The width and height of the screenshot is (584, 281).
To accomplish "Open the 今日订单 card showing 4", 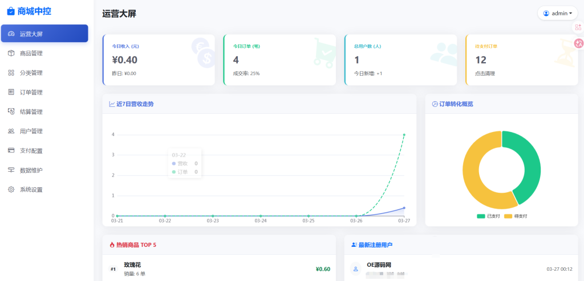I will 279,60.
